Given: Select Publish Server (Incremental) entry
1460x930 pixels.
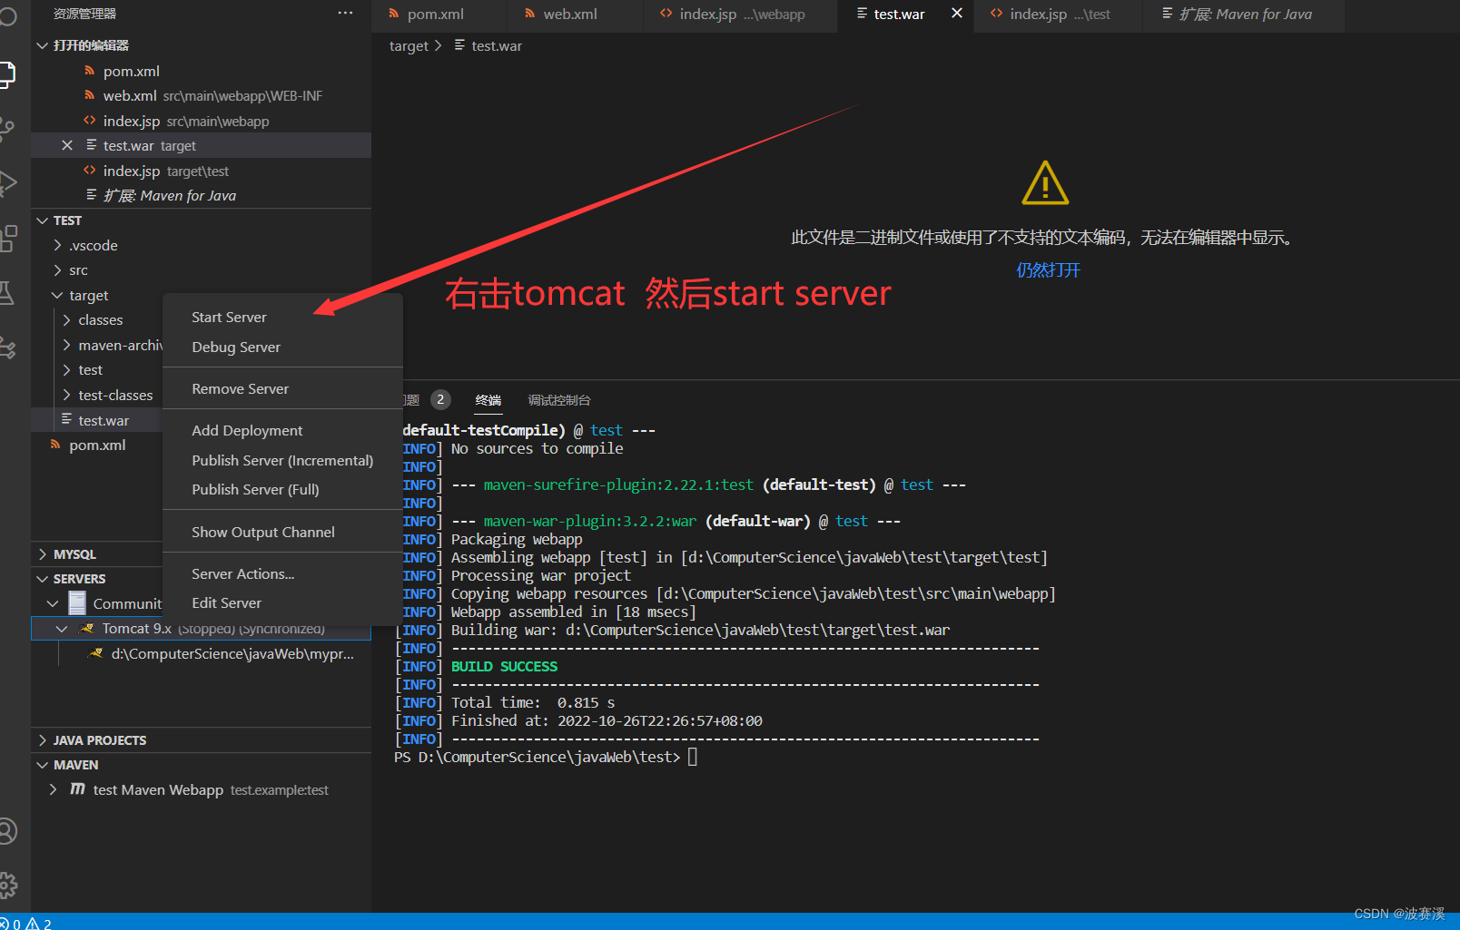Looking at the screenshot, I should click(x=282, y=461).
